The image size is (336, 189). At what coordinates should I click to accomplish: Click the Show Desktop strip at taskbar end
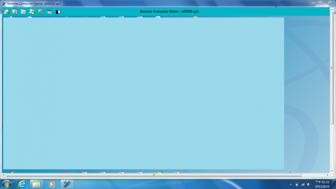pyautogui.click(x=334, y=184)
